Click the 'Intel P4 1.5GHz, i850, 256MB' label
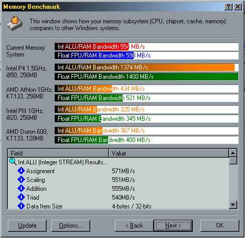Screen dimensions: 245x238 click(x=26, y=72)
